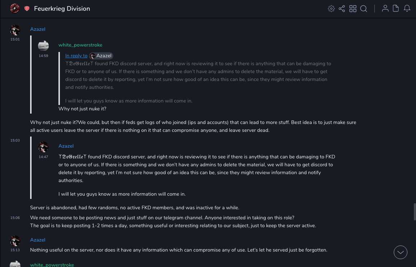Image resolution: width=416 pixels, height=267 pixels.
Task: Click the 15:06 message timestamp
Action: 15,218
